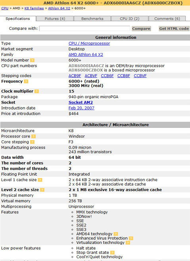190x261 pixels.
Task: Click the 256 TB virtual memory value
Action: click(75, 201)
